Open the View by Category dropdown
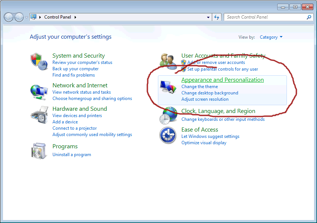317x223 pixels. 271,37
